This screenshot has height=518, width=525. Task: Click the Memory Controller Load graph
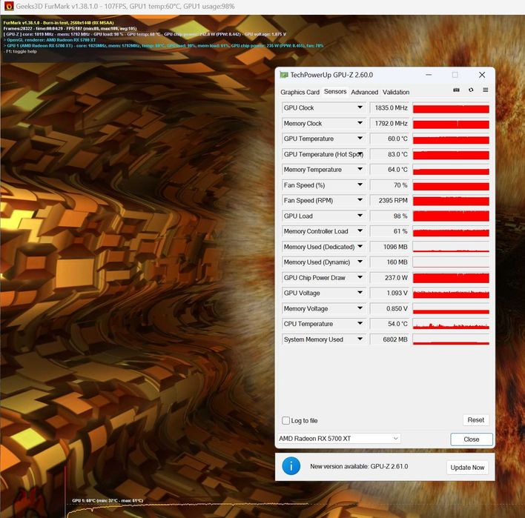coord(451,231)
